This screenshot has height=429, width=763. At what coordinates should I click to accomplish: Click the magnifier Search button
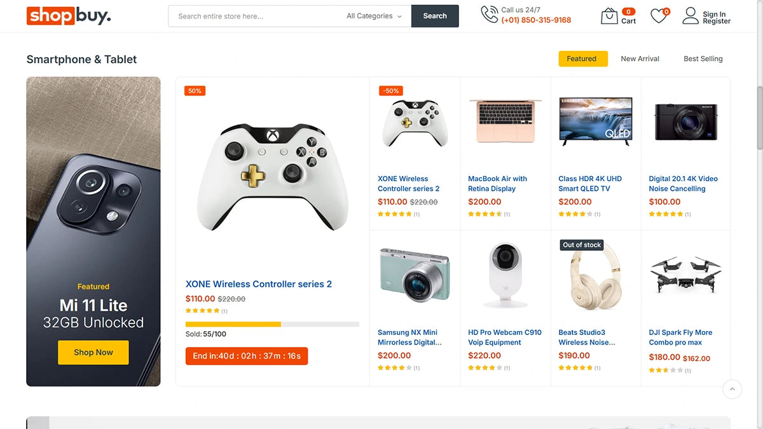click(435, 16)
